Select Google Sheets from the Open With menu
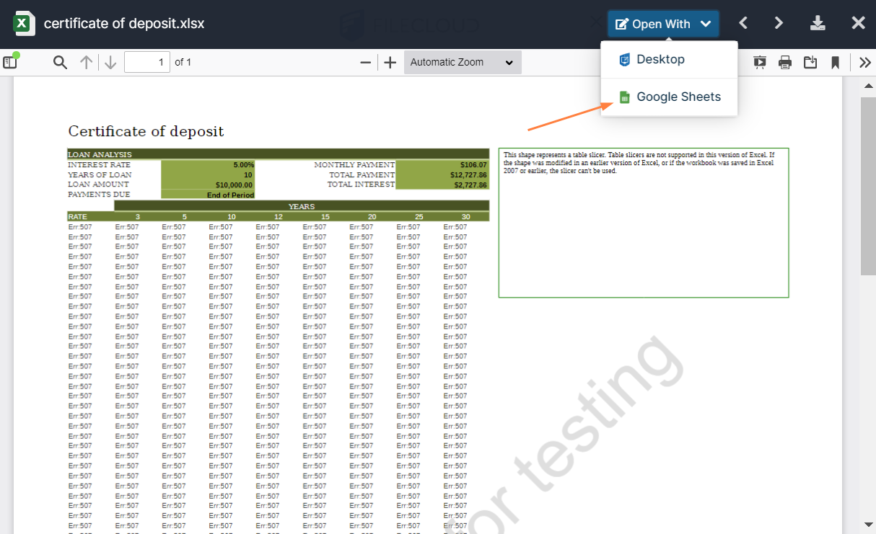Viewport: 876px width, 534px height. click(678, 97)
